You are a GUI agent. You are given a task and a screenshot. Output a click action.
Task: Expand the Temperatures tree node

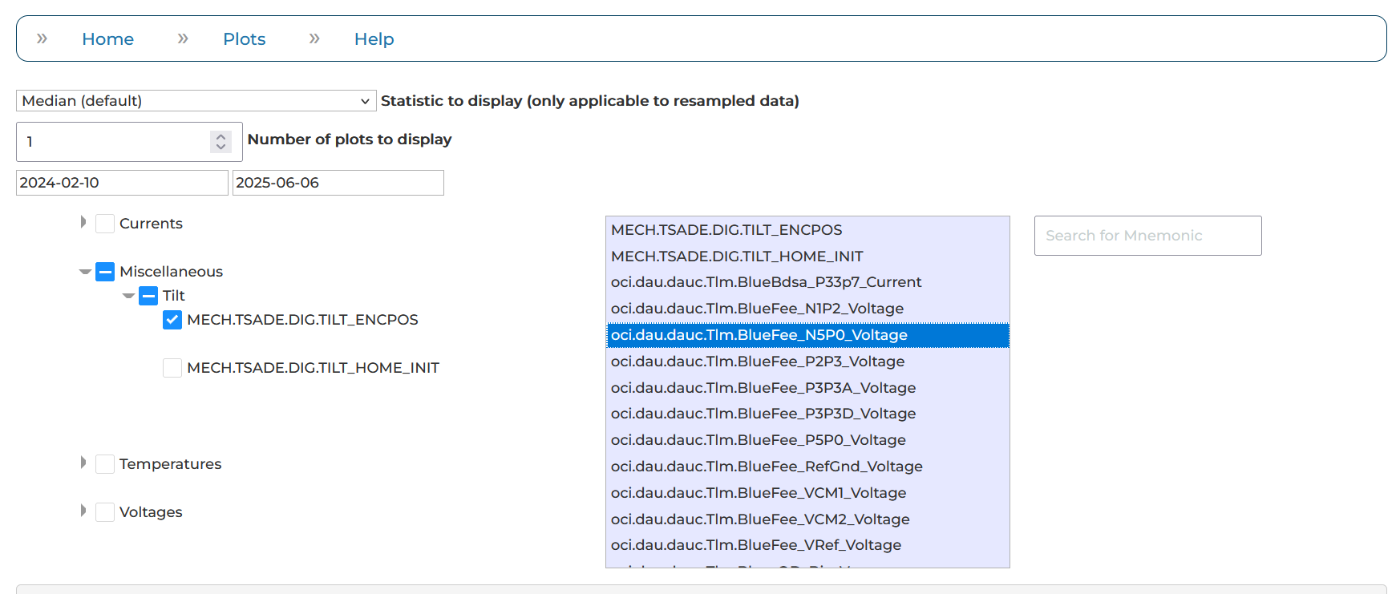[83, 463]
